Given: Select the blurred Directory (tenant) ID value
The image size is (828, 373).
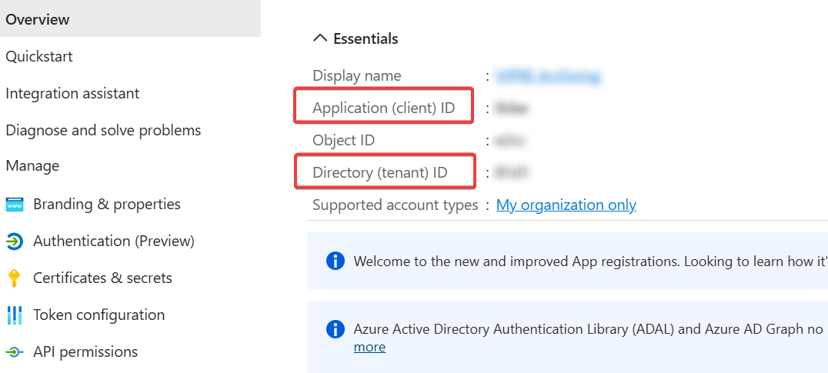Looking at the screenshot, I should pos(512,172).
